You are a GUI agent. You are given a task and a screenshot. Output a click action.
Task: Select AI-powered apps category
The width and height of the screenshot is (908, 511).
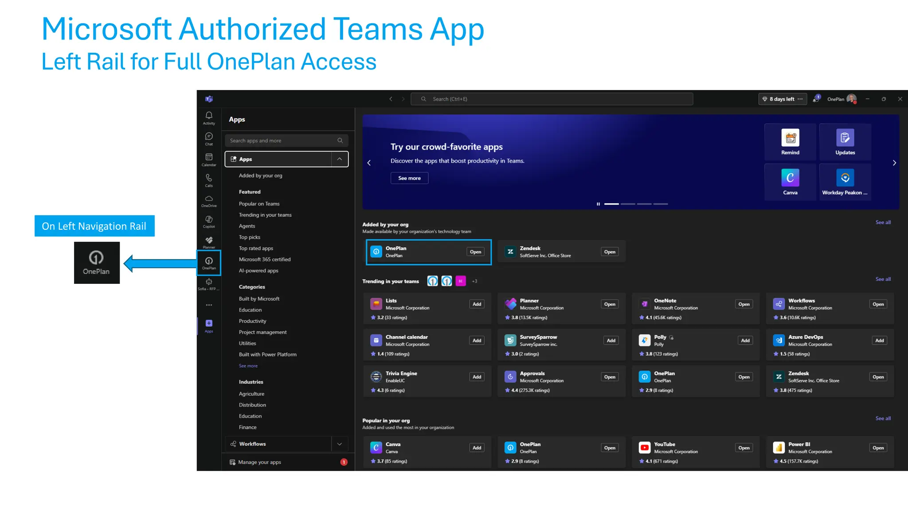258,271
